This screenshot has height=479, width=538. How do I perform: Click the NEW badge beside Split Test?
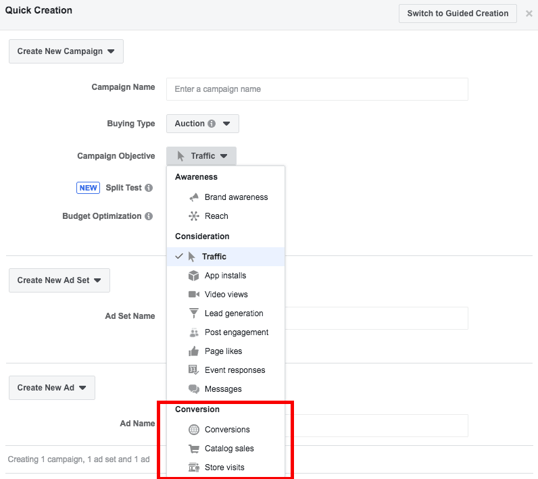[x=88, y=188]
